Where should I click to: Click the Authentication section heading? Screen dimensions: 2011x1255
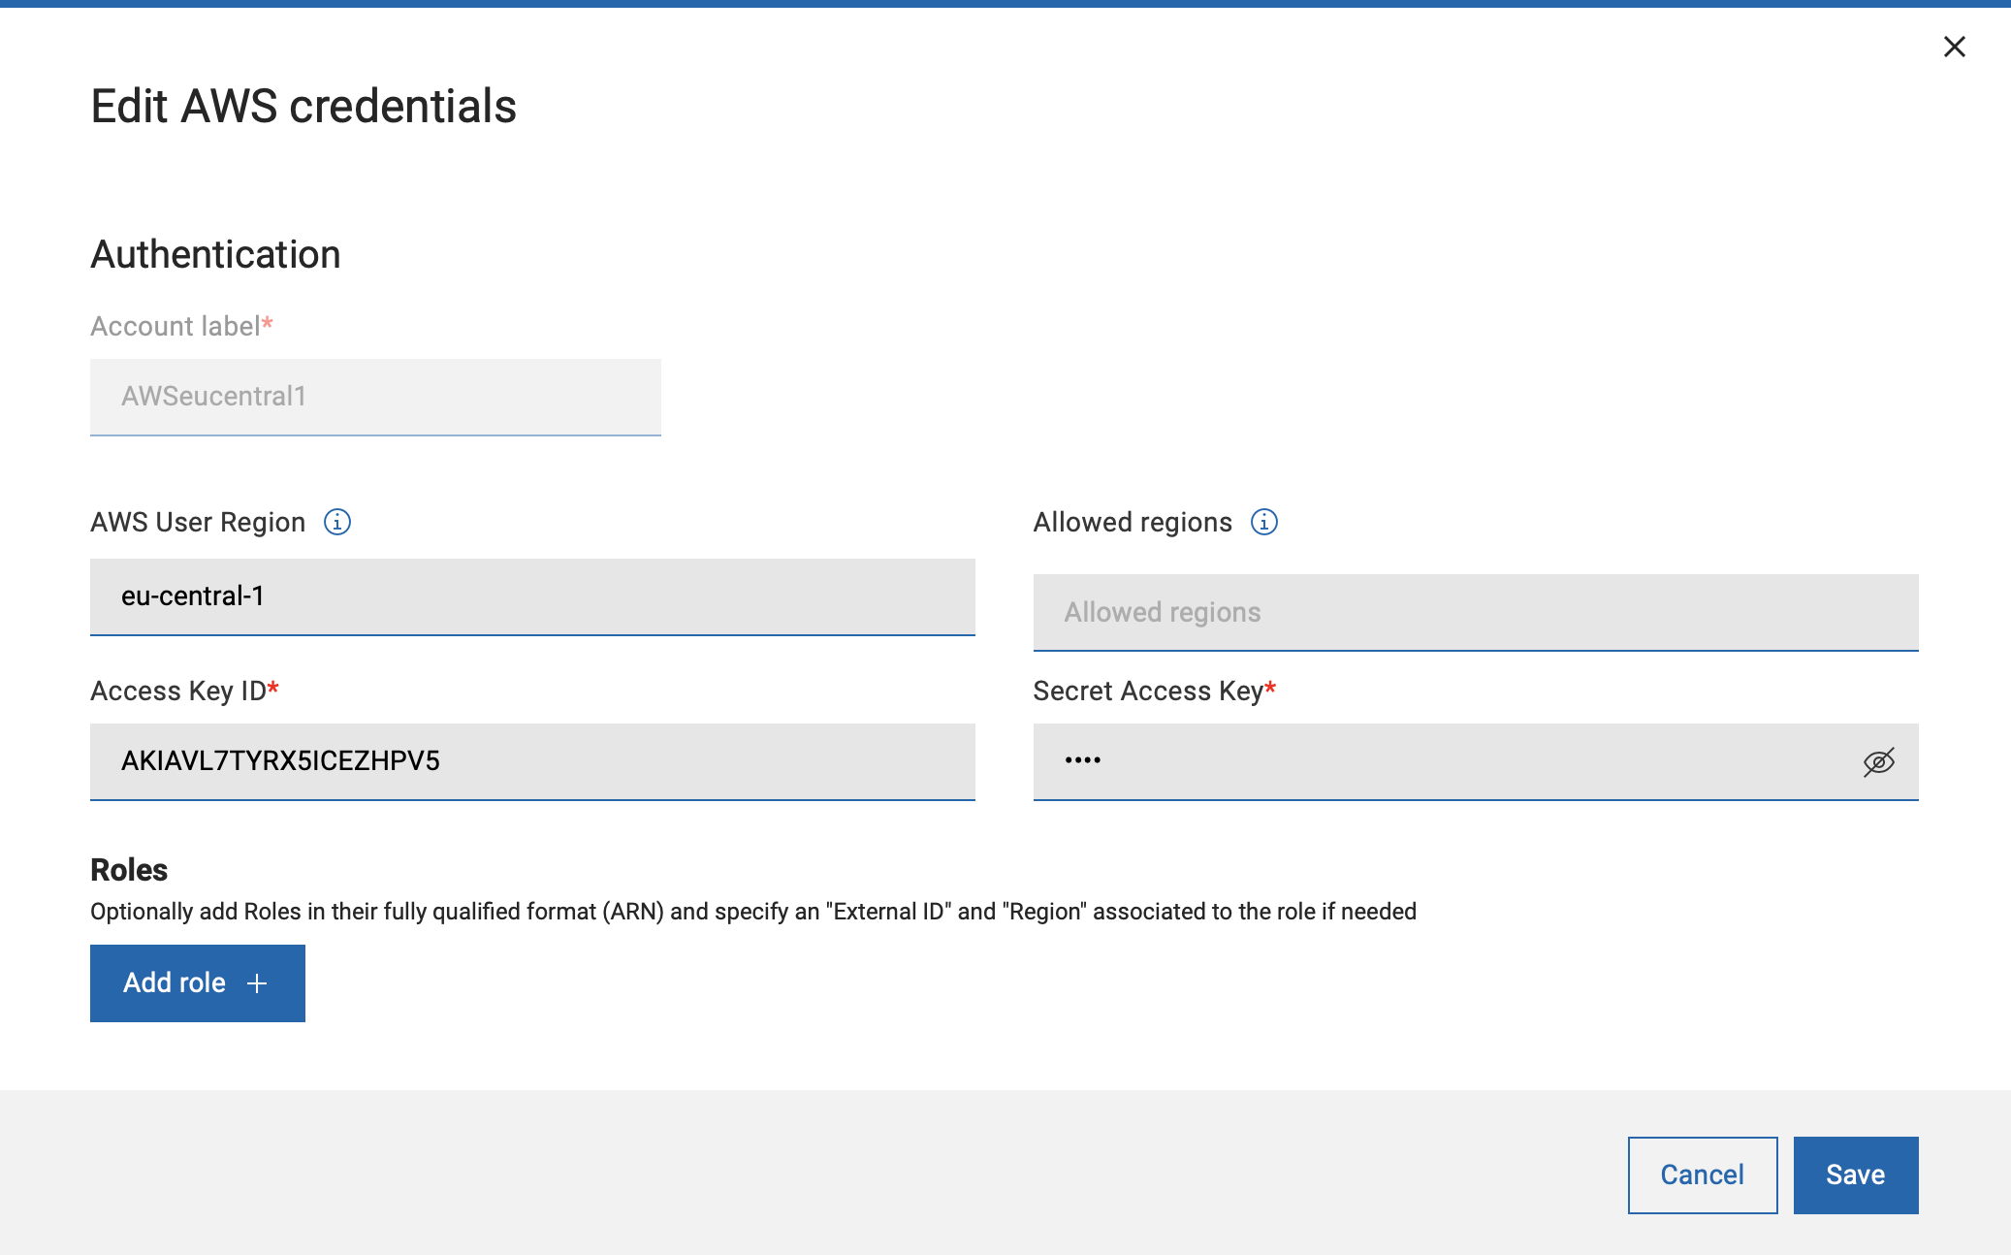point(215,254)
